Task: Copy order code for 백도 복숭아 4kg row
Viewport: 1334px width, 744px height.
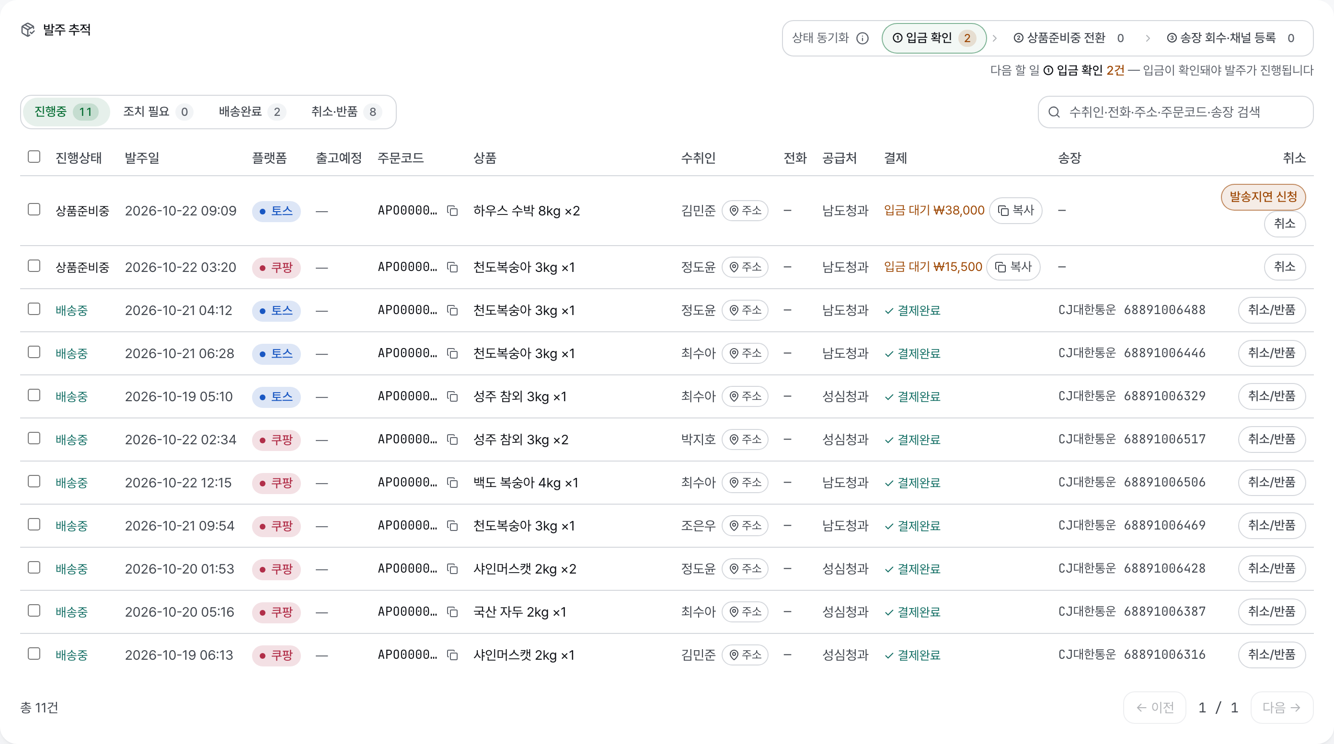Action: click(x=452, y=483)
